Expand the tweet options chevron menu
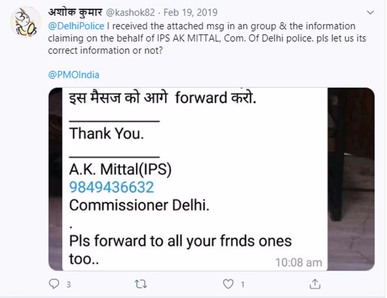Image resolution: width=387 pixels, height=298 pixels. click(370, 13)
